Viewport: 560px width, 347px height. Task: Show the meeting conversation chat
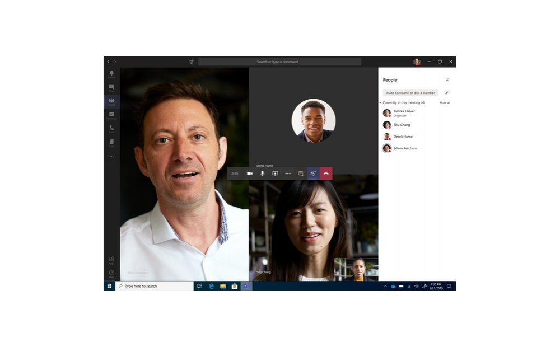(x=301, y=173)
